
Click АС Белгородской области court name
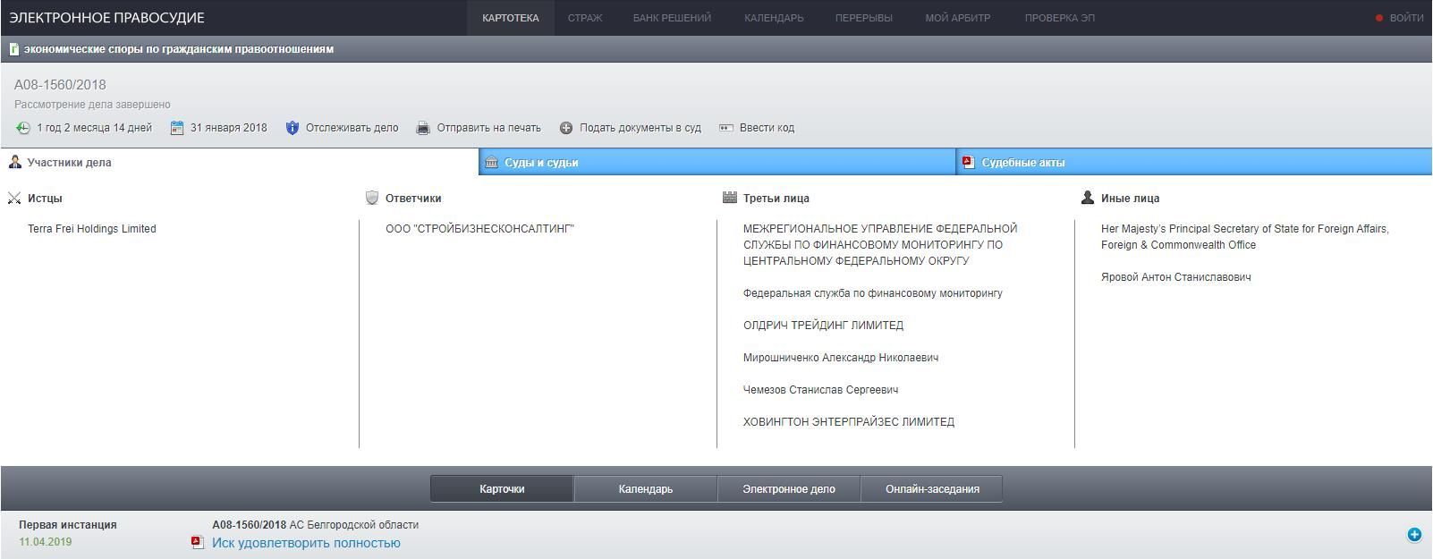click(354, 525)
